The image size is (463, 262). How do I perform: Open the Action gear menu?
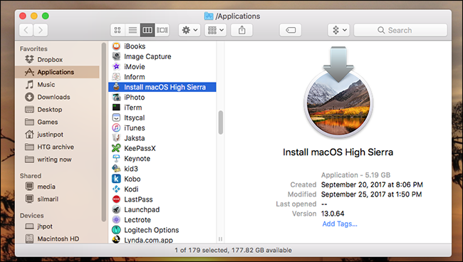coord(189,30)
